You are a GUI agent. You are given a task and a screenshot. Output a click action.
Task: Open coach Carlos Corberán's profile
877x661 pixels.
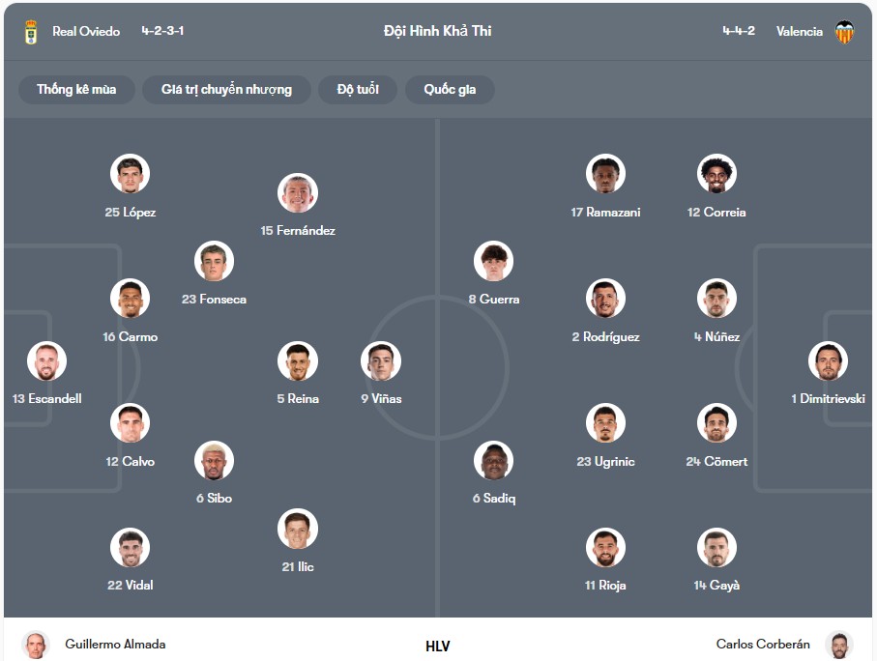tap(763, 644)
